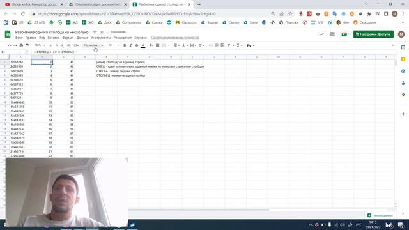Image resolution: width=409 pixels, height=230 pixels.
Task: Open the 123 number format dropdown
Action: click(75, 45)
